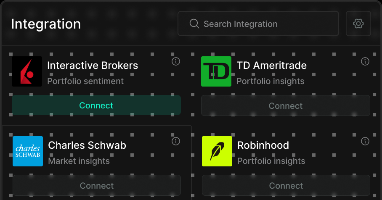Image resolution: width=382 pixels, height=200 pixels.
Task: Click the Interactive Brokers logo
Action: pos(27,71)
